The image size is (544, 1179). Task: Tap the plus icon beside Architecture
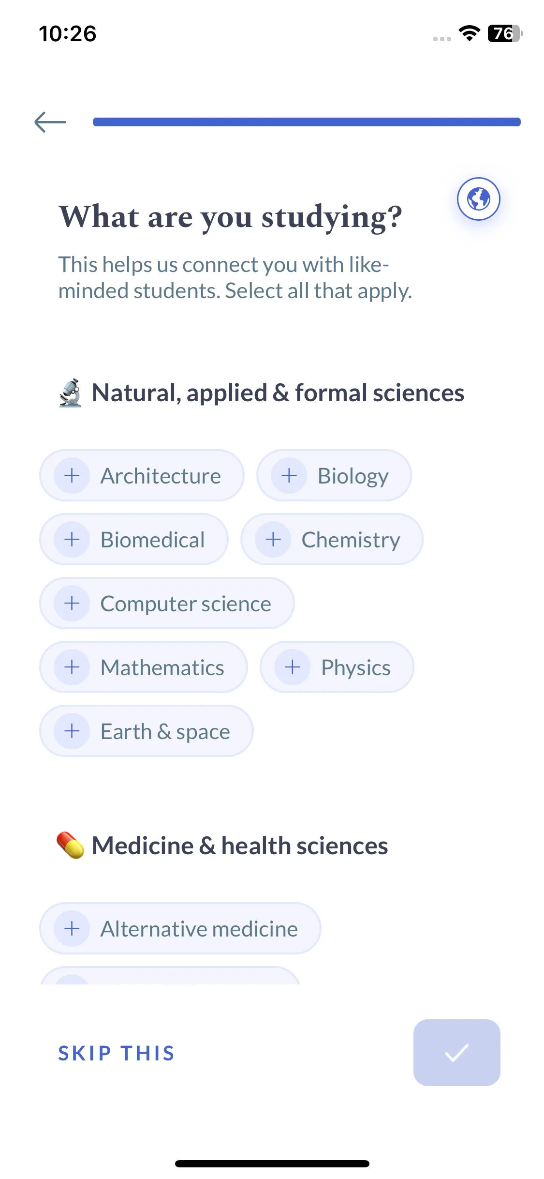[x=72, y=475]
